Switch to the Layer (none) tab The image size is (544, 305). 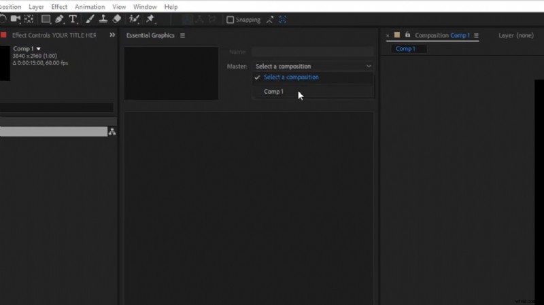click(x=516, y=35)
